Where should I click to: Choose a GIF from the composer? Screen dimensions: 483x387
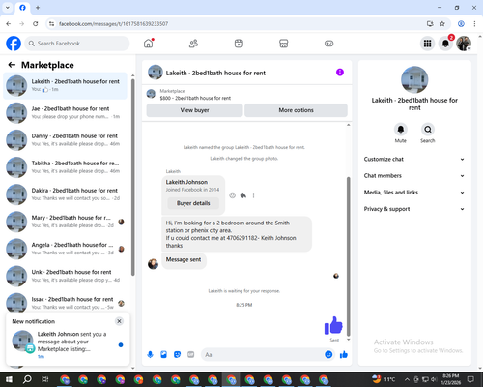191,355
